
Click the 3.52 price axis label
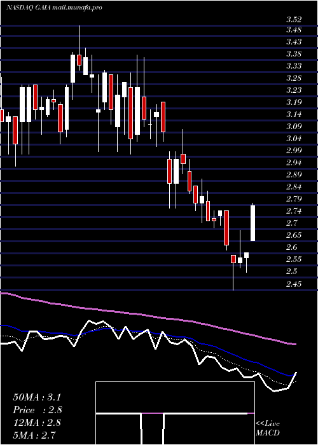(294, 20)
